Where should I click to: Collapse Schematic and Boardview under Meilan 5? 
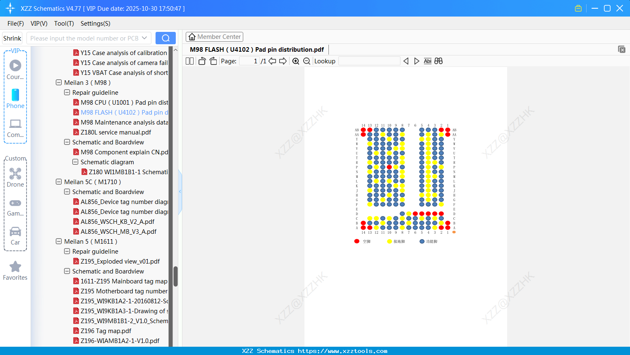(67, 271)
